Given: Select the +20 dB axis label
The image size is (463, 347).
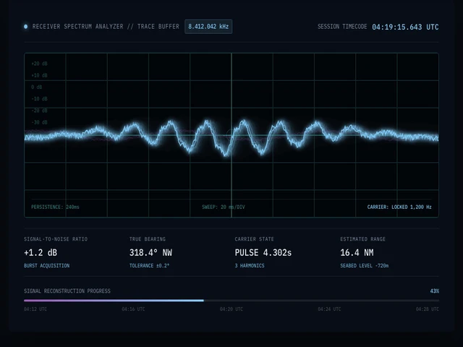Looking at the screenshot, I should (x=39, y=64).
